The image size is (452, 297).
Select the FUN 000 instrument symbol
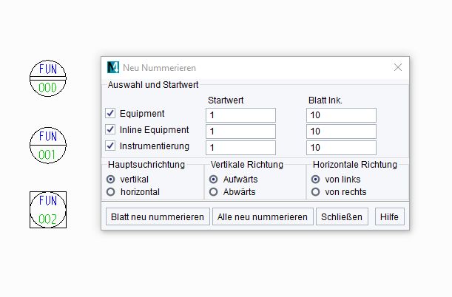tap(48, 78)
